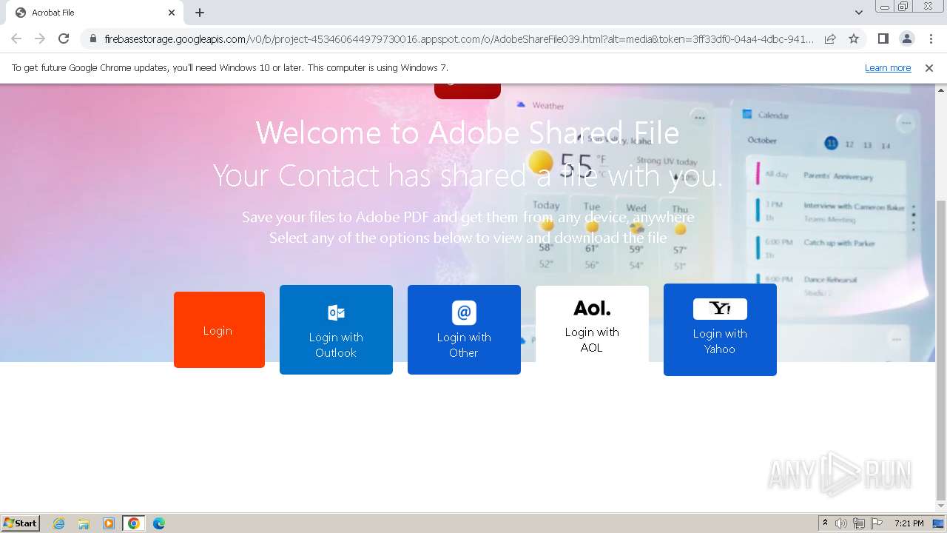The height and width of the screenshot is (533, 947).
Task: Click the orange Login button
Action: (x=219, y=329)
